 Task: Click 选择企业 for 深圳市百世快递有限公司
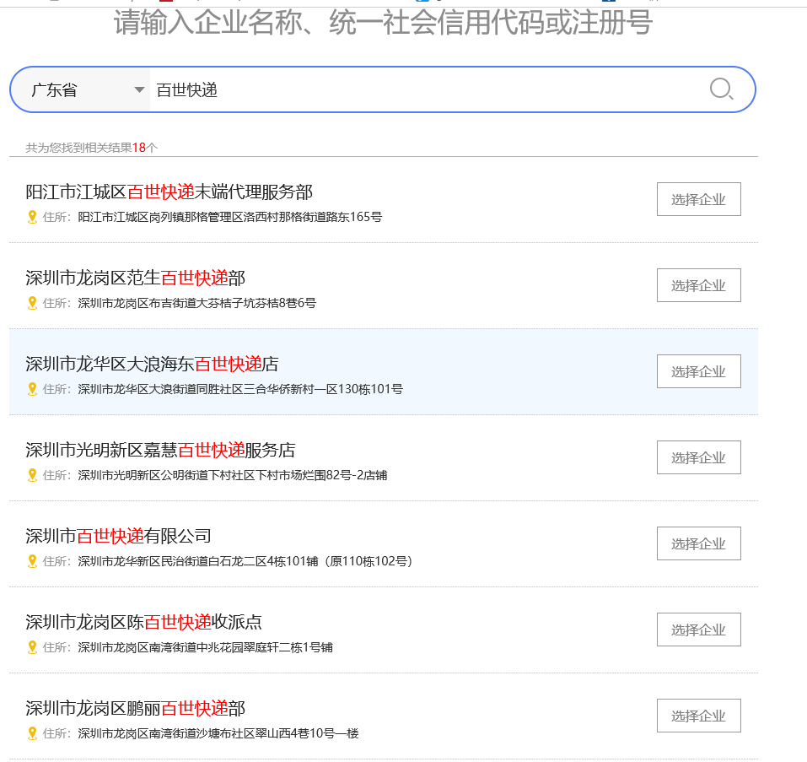[x=698, y=543]
